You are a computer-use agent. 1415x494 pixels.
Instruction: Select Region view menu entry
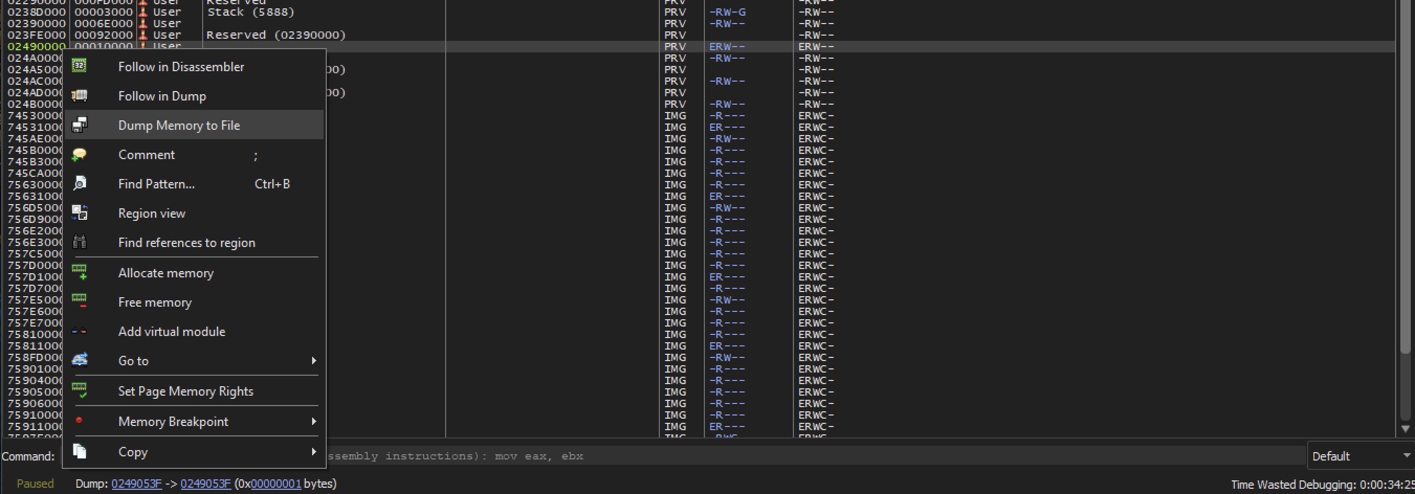pyautogui.click(x=194, y=213)
